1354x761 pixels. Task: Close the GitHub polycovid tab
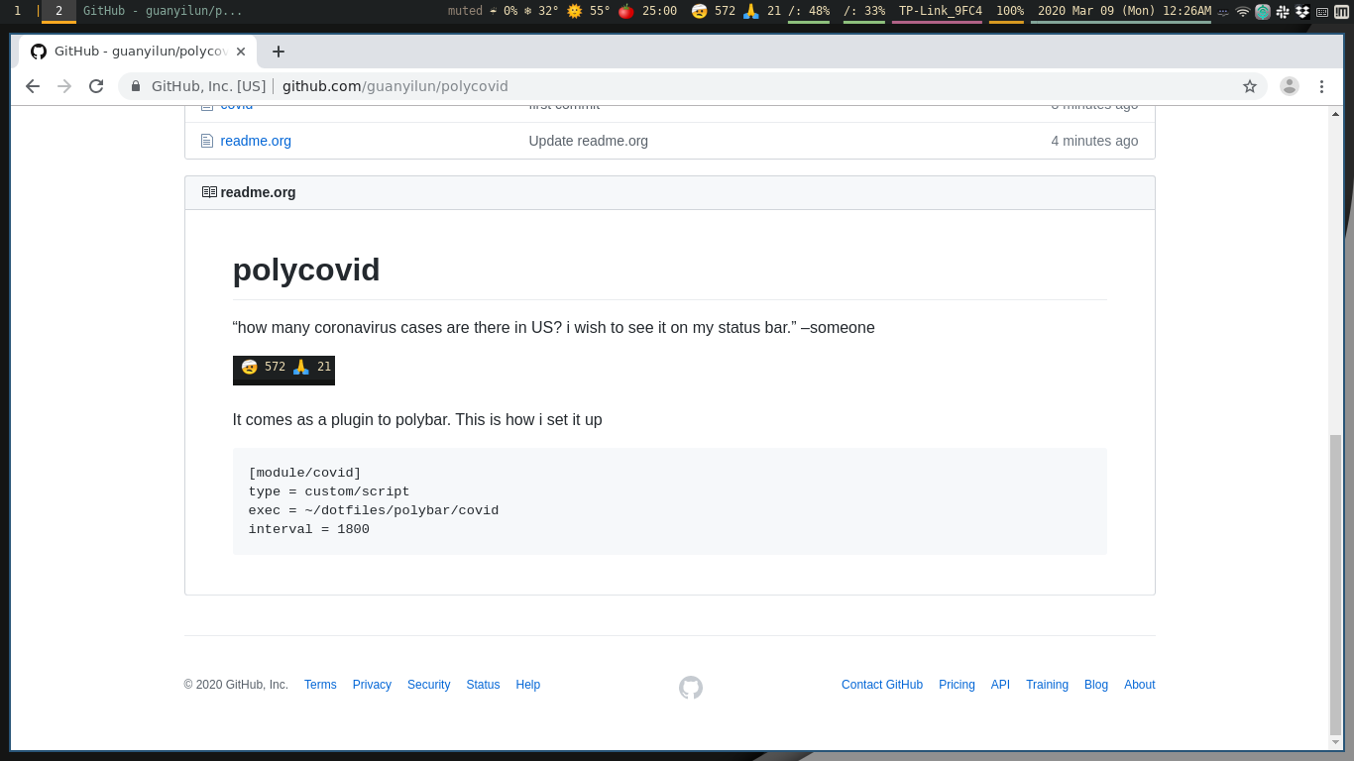241,52
